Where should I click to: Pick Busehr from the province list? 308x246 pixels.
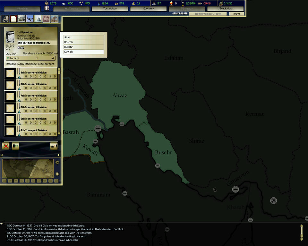(x=84, y=47)
